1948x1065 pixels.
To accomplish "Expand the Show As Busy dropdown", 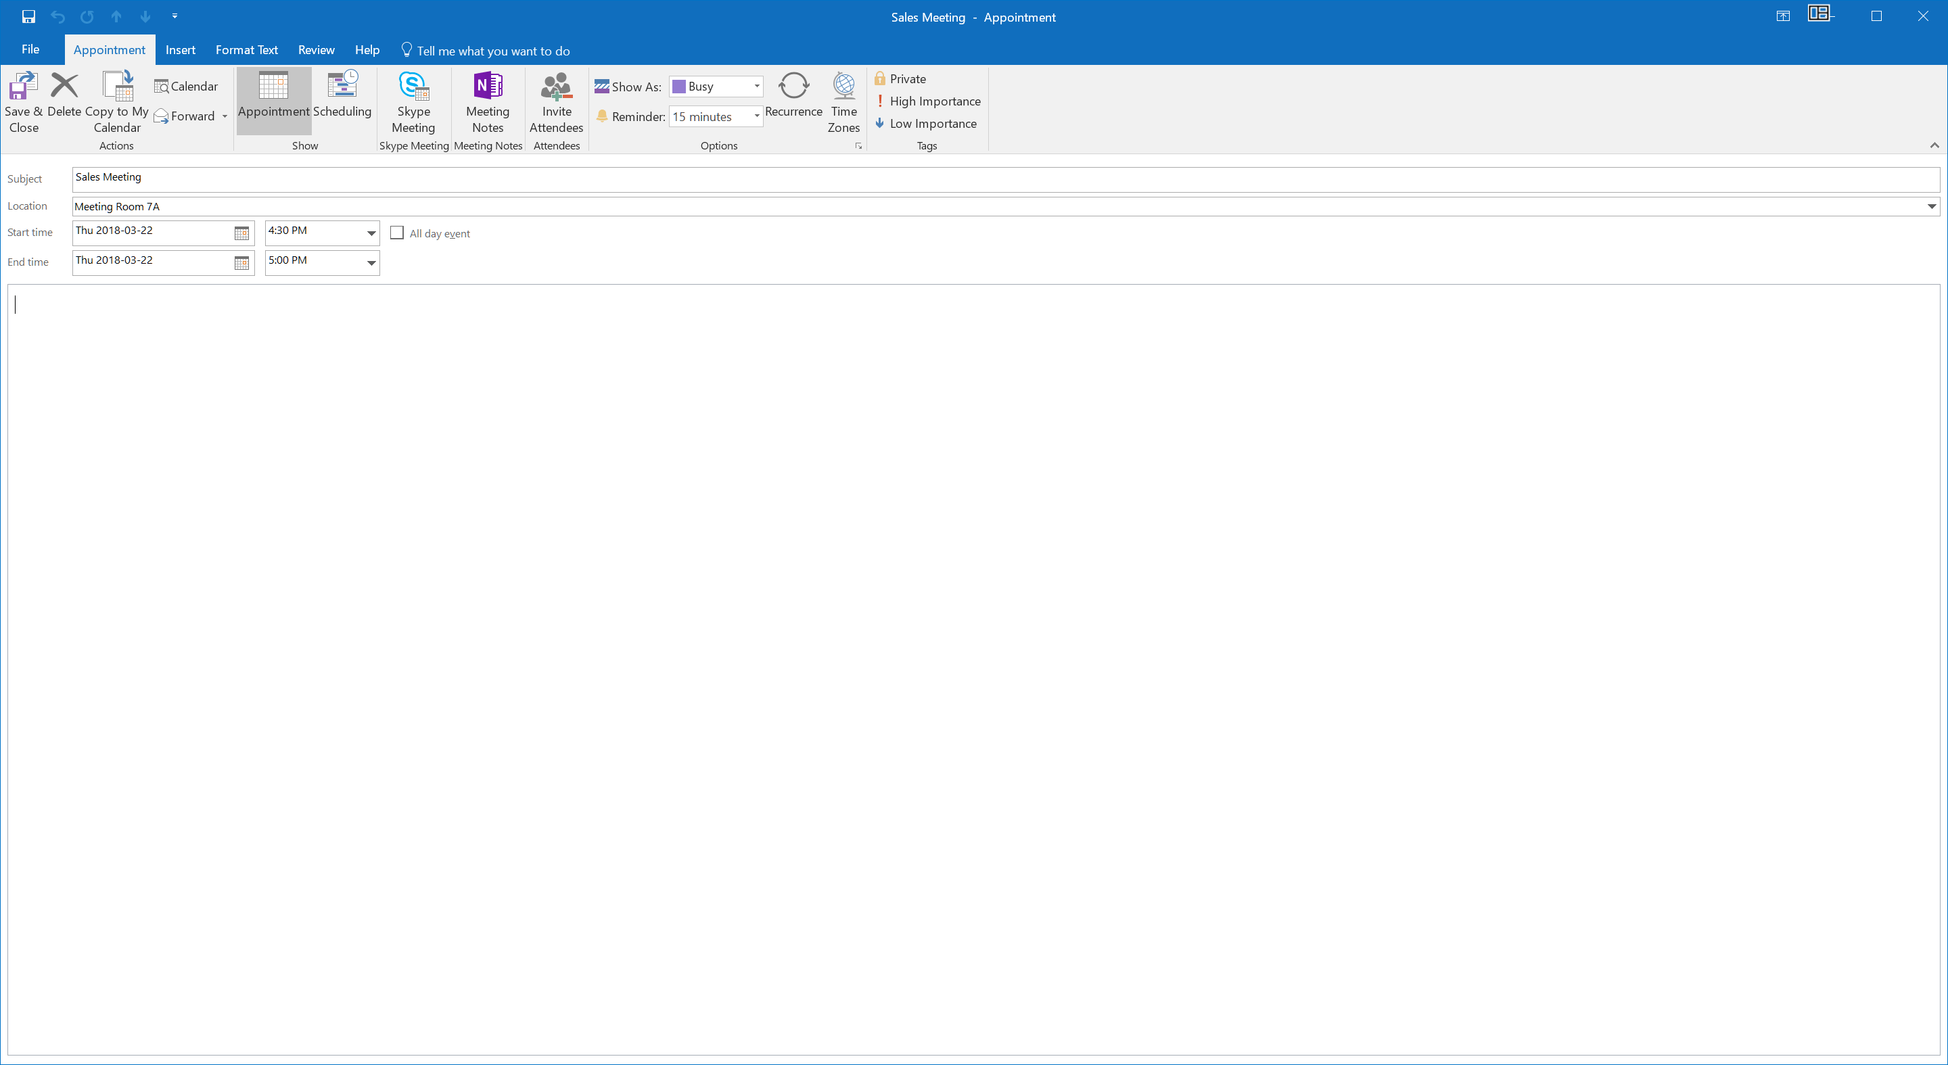I will [x=716, y=86].
